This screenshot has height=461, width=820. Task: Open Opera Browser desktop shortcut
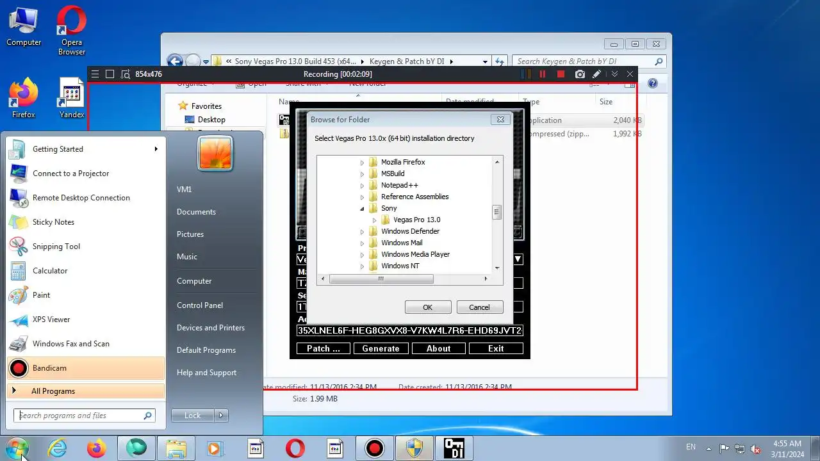tap(72, 31)
